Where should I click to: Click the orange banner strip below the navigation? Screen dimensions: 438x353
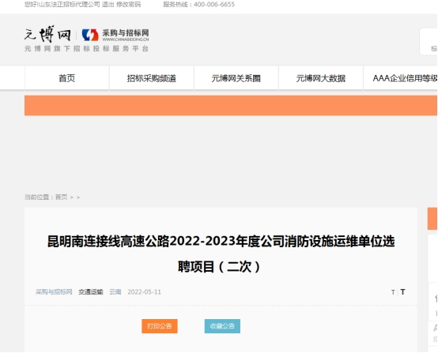(x=231, y=106)
